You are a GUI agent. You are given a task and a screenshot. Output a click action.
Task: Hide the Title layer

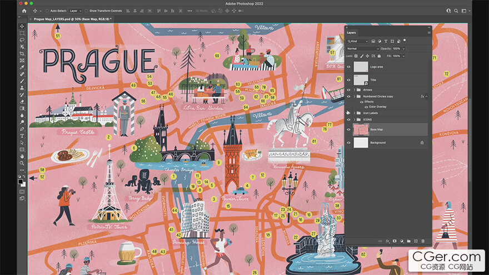[x=348, y=80]
